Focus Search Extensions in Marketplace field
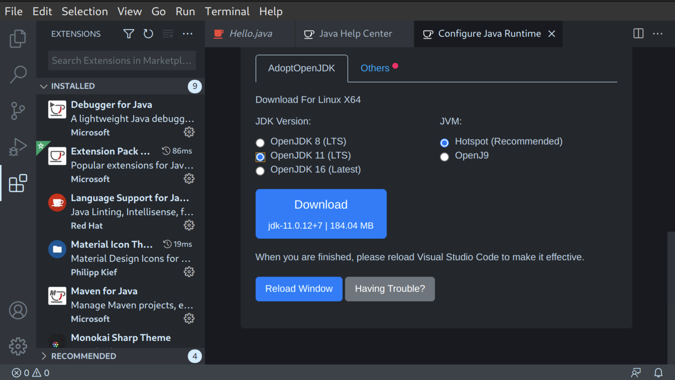The height and width of the screenshot is (380, 675). (x=122, y=60)
